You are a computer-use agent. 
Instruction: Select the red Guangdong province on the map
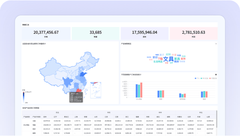point(79,90)
